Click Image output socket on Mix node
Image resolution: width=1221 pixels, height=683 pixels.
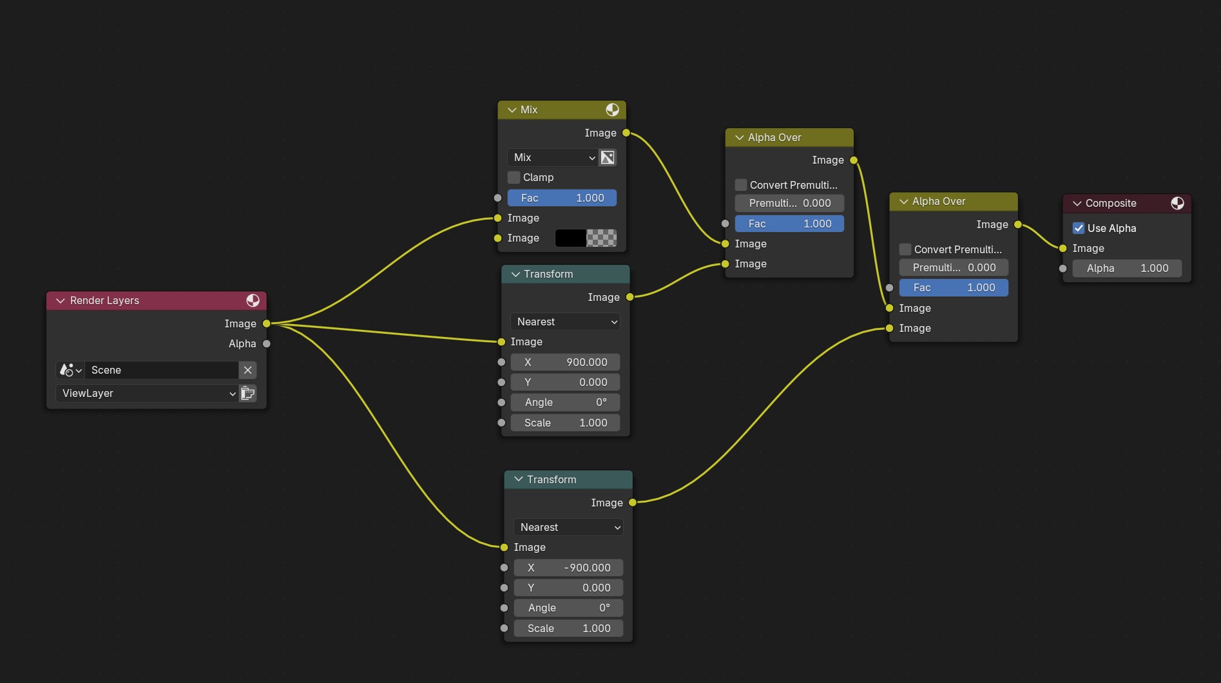[x=626, y=133]
